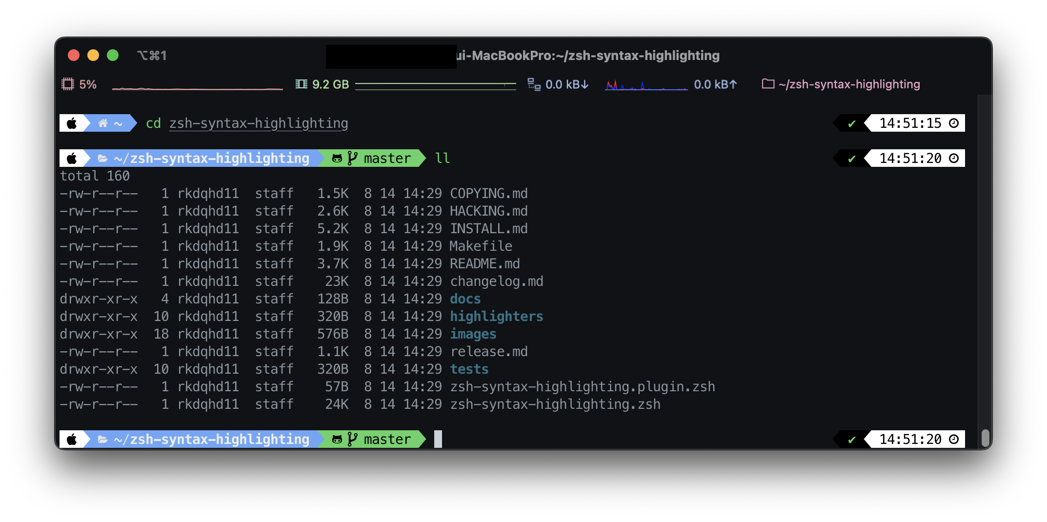Screen dimensions: 1047x522
Task: Click the git branch icon in the bottom prompt
Action: [352, 439]
